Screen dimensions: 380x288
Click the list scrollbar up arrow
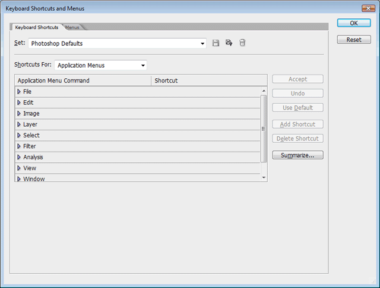tap(264, 91)
